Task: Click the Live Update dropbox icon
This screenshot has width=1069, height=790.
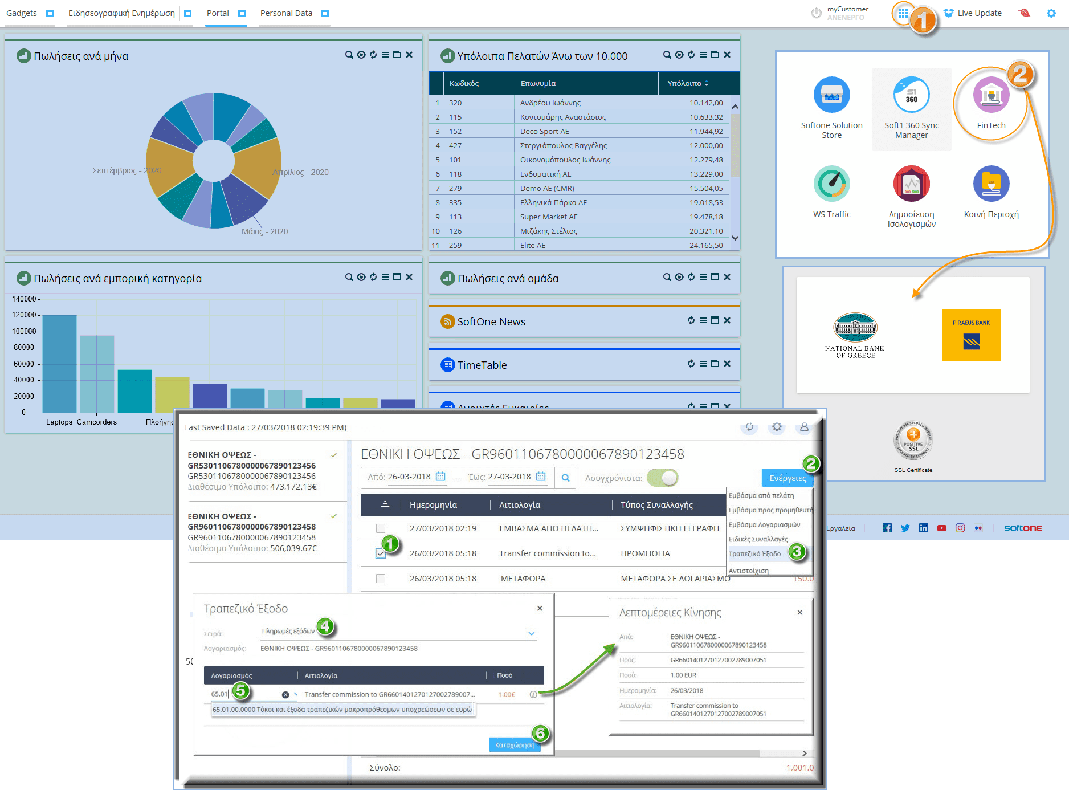Action: 948,13
